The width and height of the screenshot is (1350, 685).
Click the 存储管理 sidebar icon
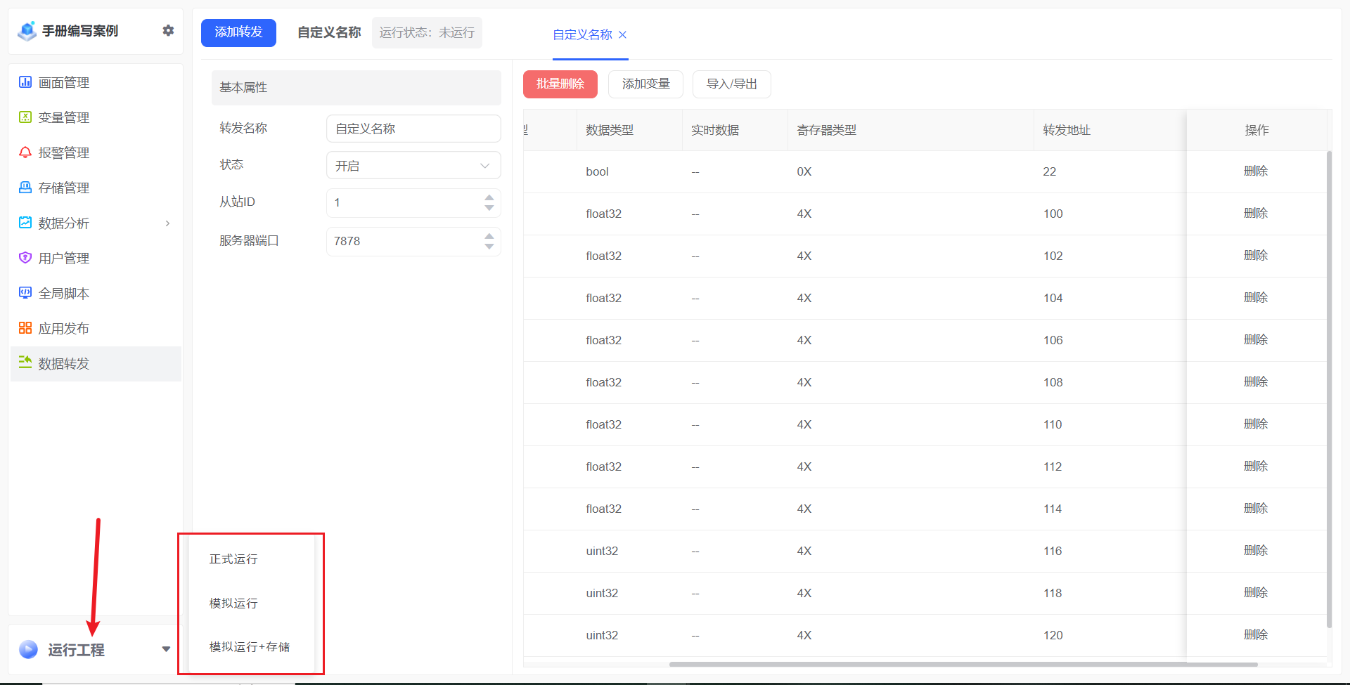coord(25,188)
